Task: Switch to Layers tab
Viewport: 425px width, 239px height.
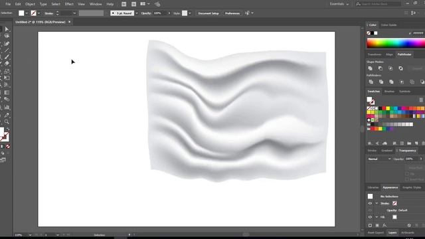Action: click(392, 232)
